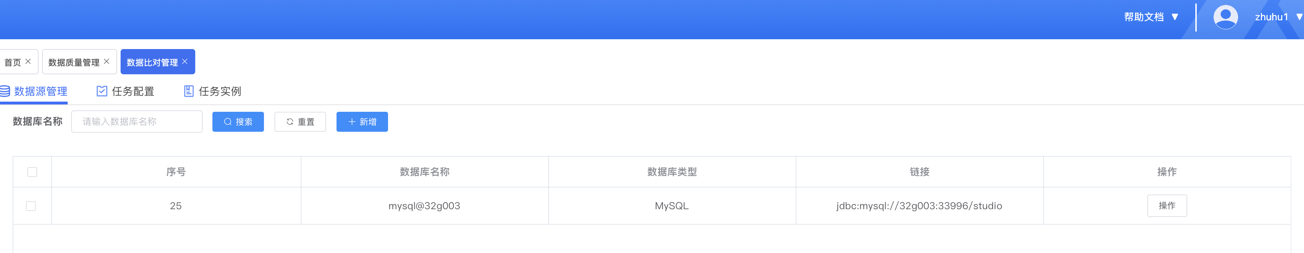1304x253 pixels.
Task: Switch to the 数据质量管理 tab
Action: coord(73,62)
